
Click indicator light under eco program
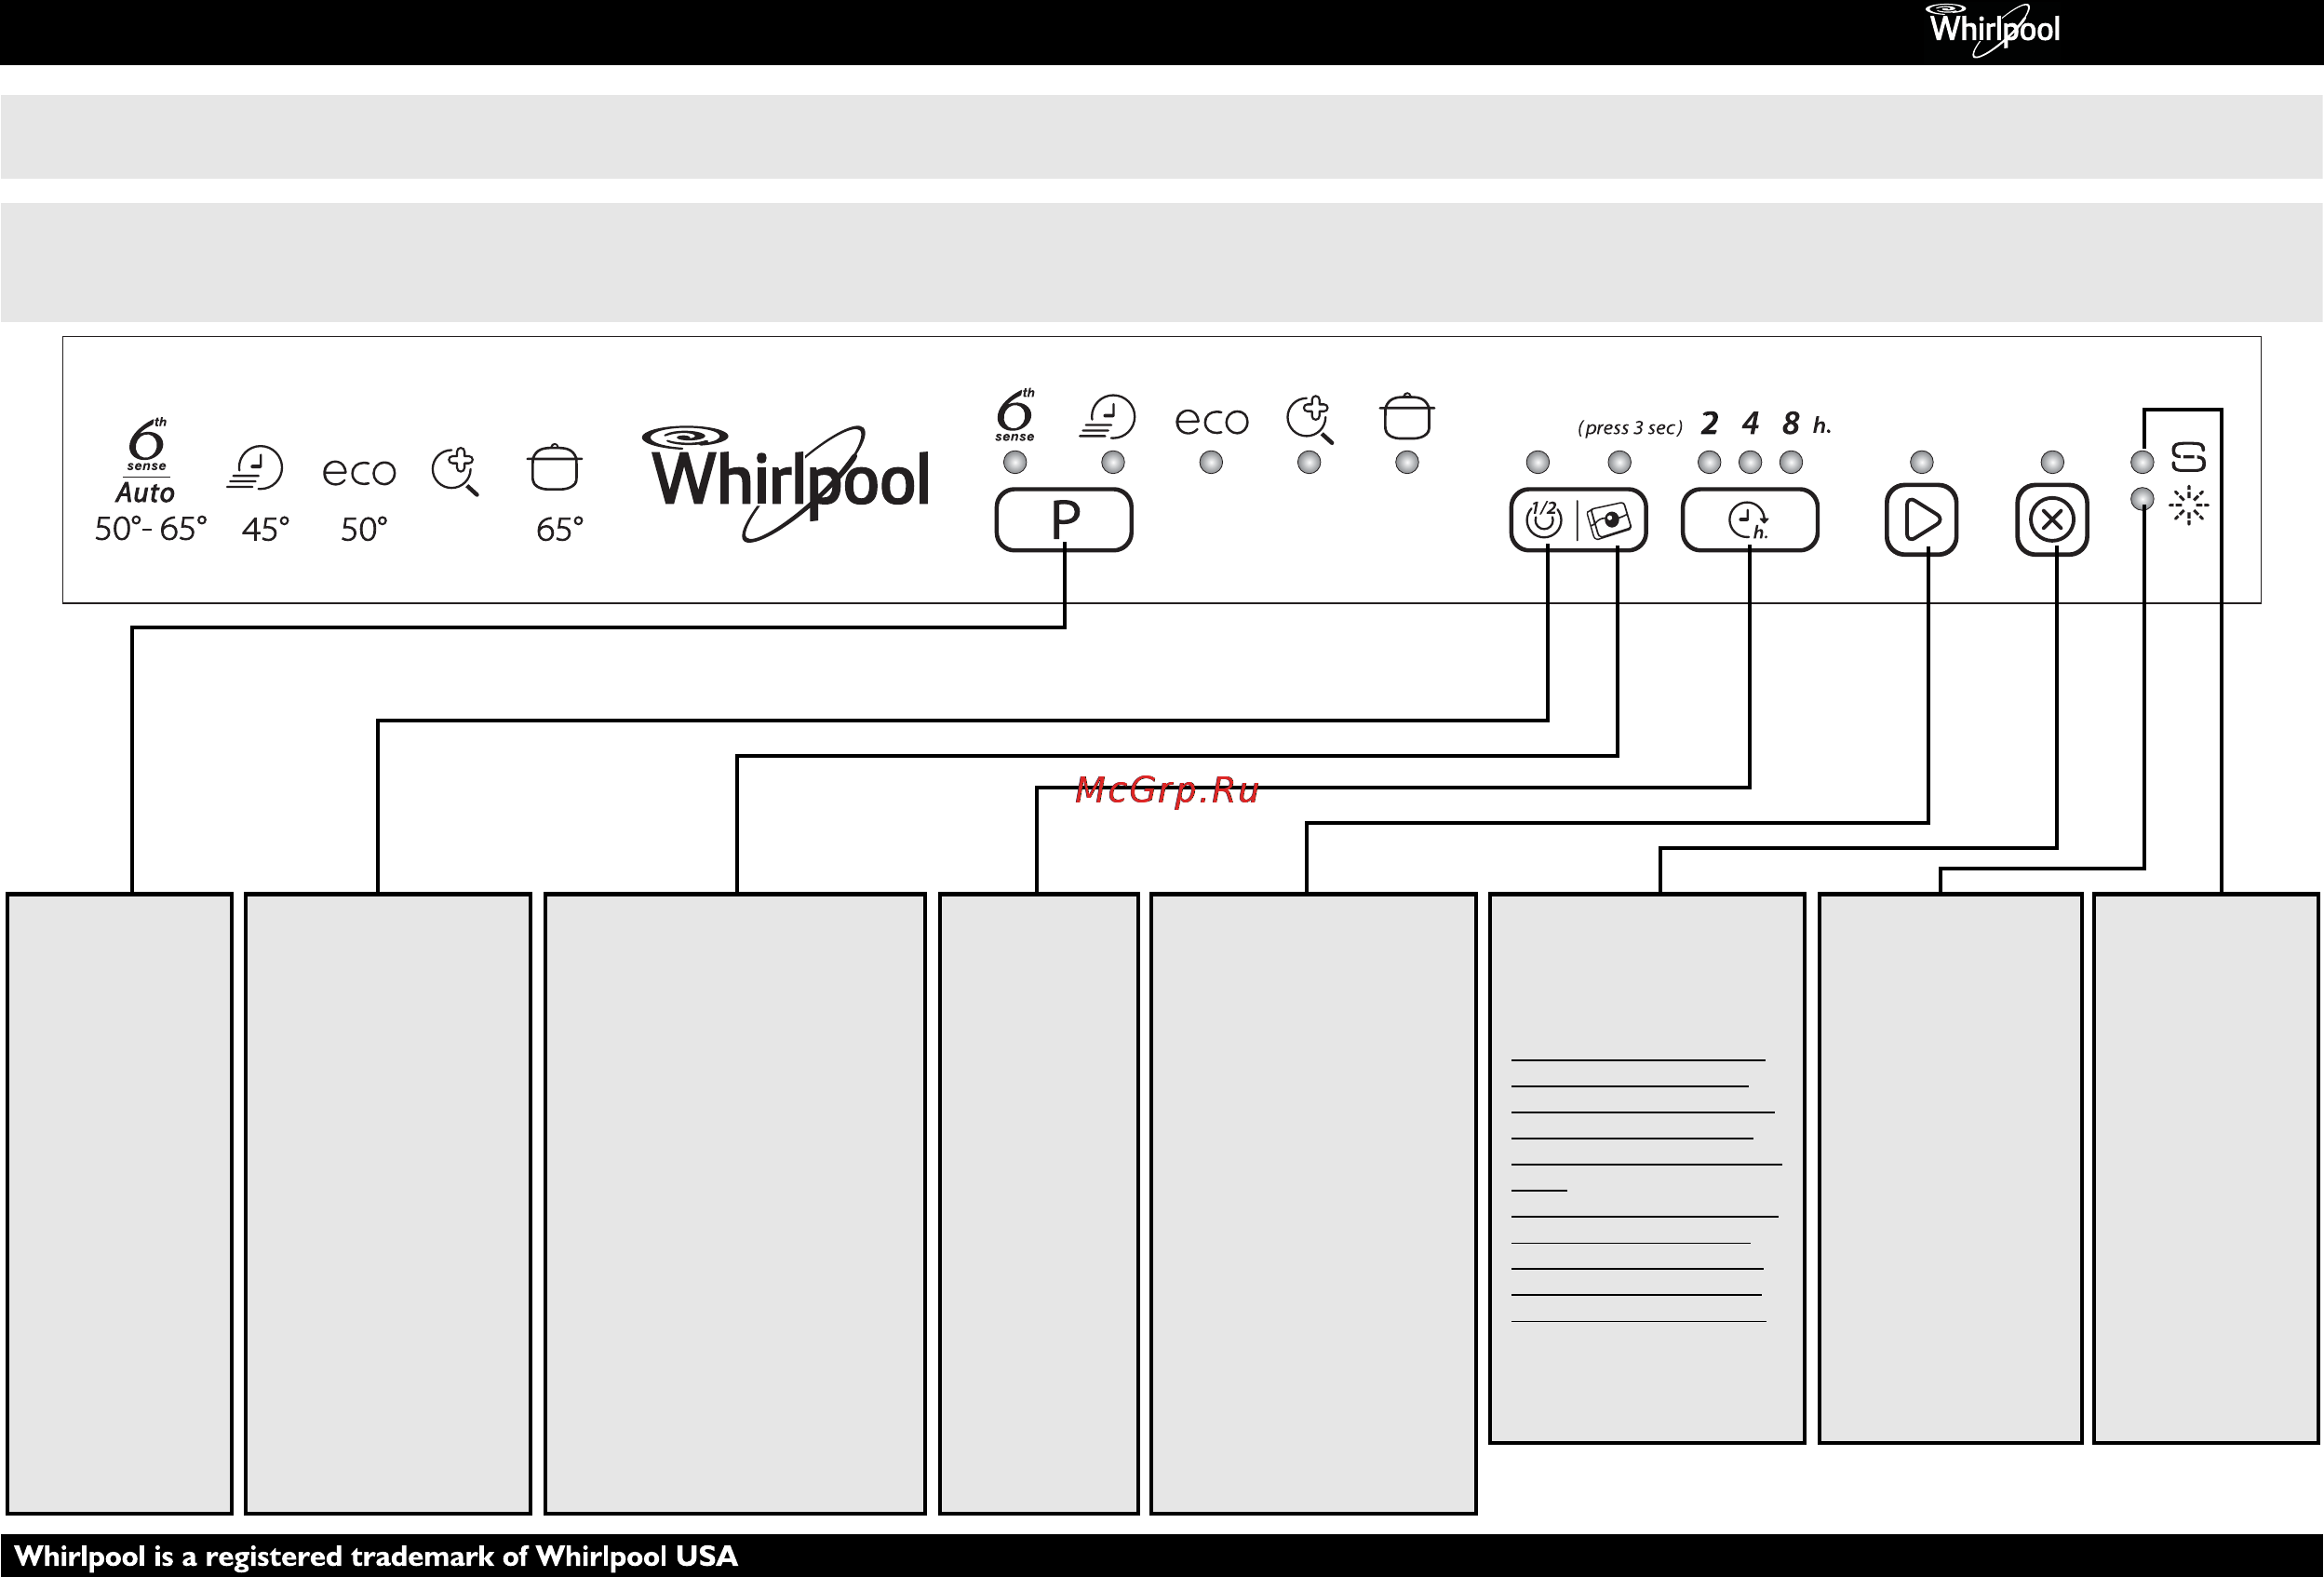click(x=1211, y=462)
